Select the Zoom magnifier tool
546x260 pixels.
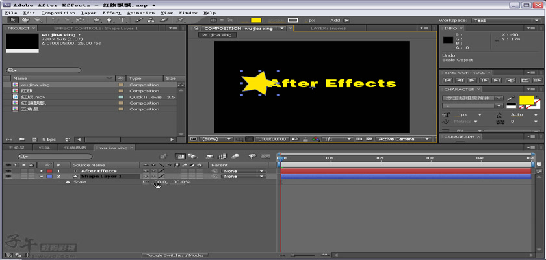pyautogui.click(x=38, y=20)
